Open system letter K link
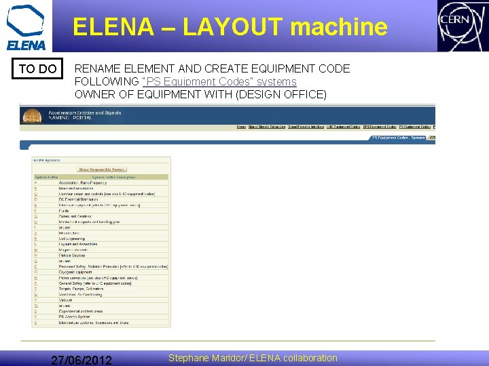The height and width of the screenshot is (366, 489). [x=35, y=239]
